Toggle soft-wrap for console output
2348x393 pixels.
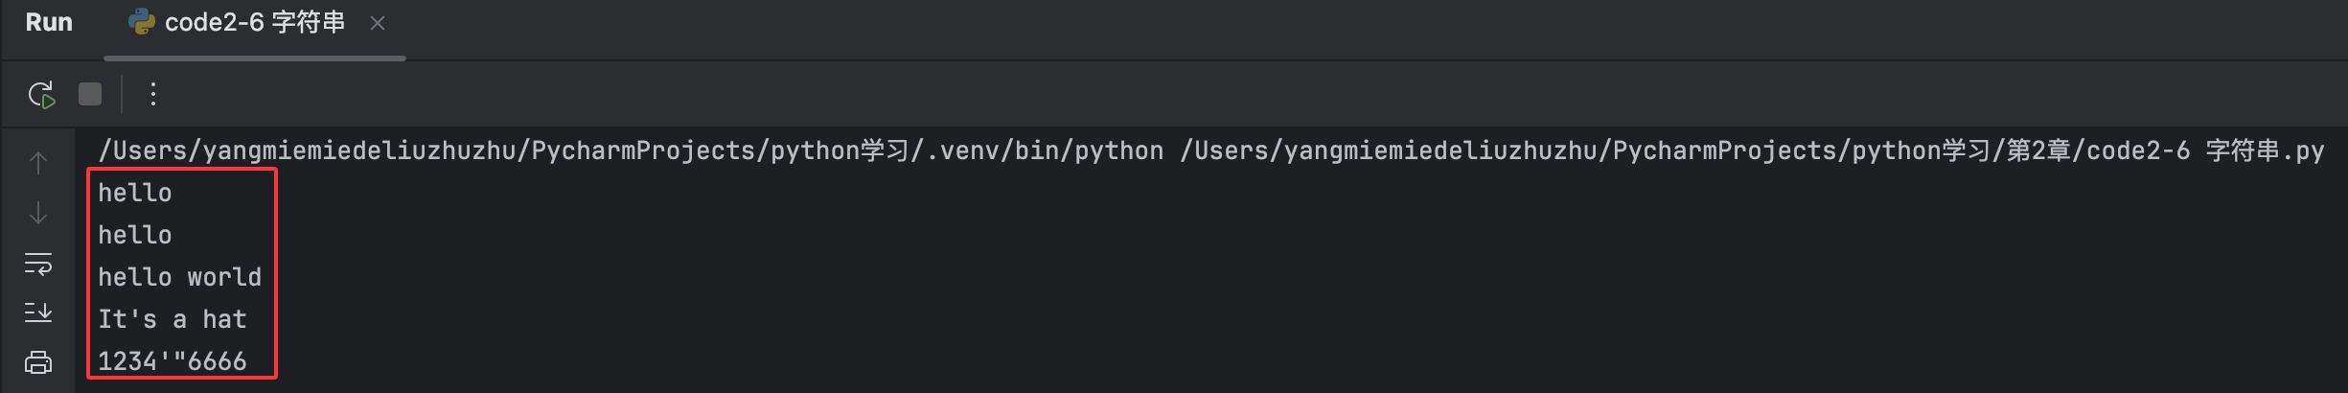[x=38, y=264]
